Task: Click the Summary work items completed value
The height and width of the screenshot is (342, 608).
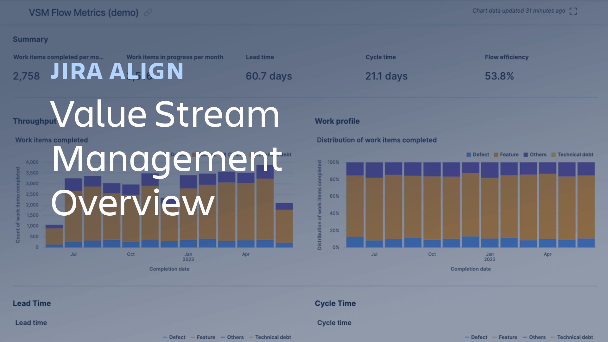Action: point(26,75)
